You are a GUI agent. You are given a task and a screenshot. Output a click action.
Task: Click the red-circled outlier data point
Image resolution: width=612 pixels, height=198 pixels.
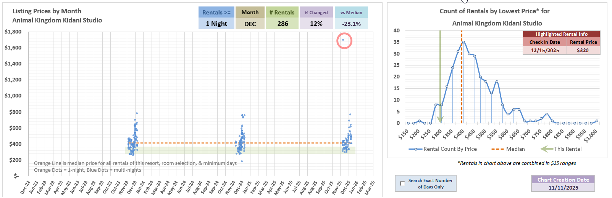(x=343, y=40)
